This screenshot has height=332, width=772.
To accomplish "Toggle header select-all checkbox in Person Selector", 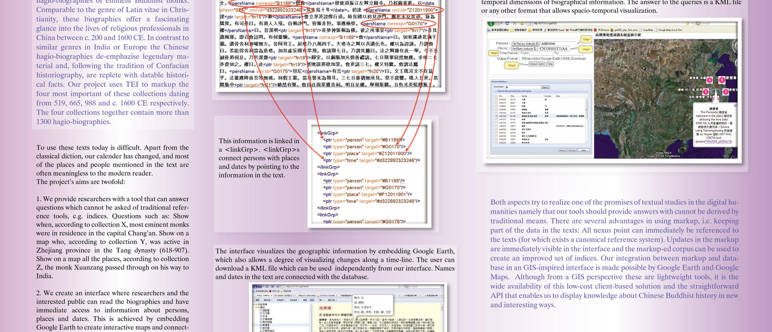I will click(497, 96).
